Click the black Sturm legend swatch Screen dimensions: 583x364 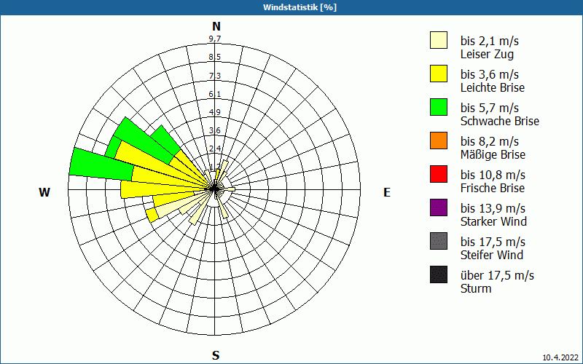pos(439,274)
